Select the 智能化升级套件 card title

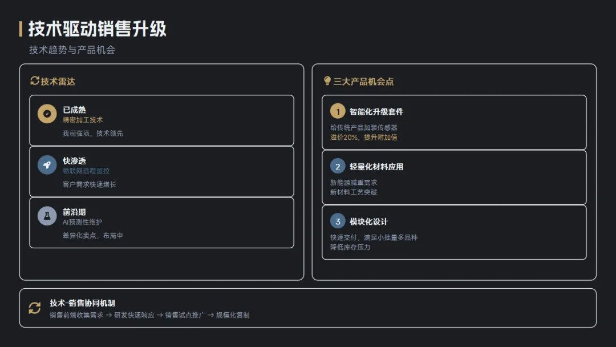click(x=376, y=112)
